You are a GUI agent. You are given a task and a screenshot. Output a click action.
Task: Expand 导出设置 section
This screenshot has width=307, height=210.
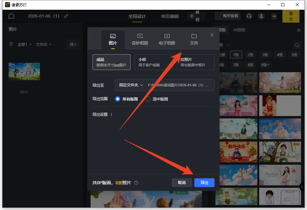[102, 115]
